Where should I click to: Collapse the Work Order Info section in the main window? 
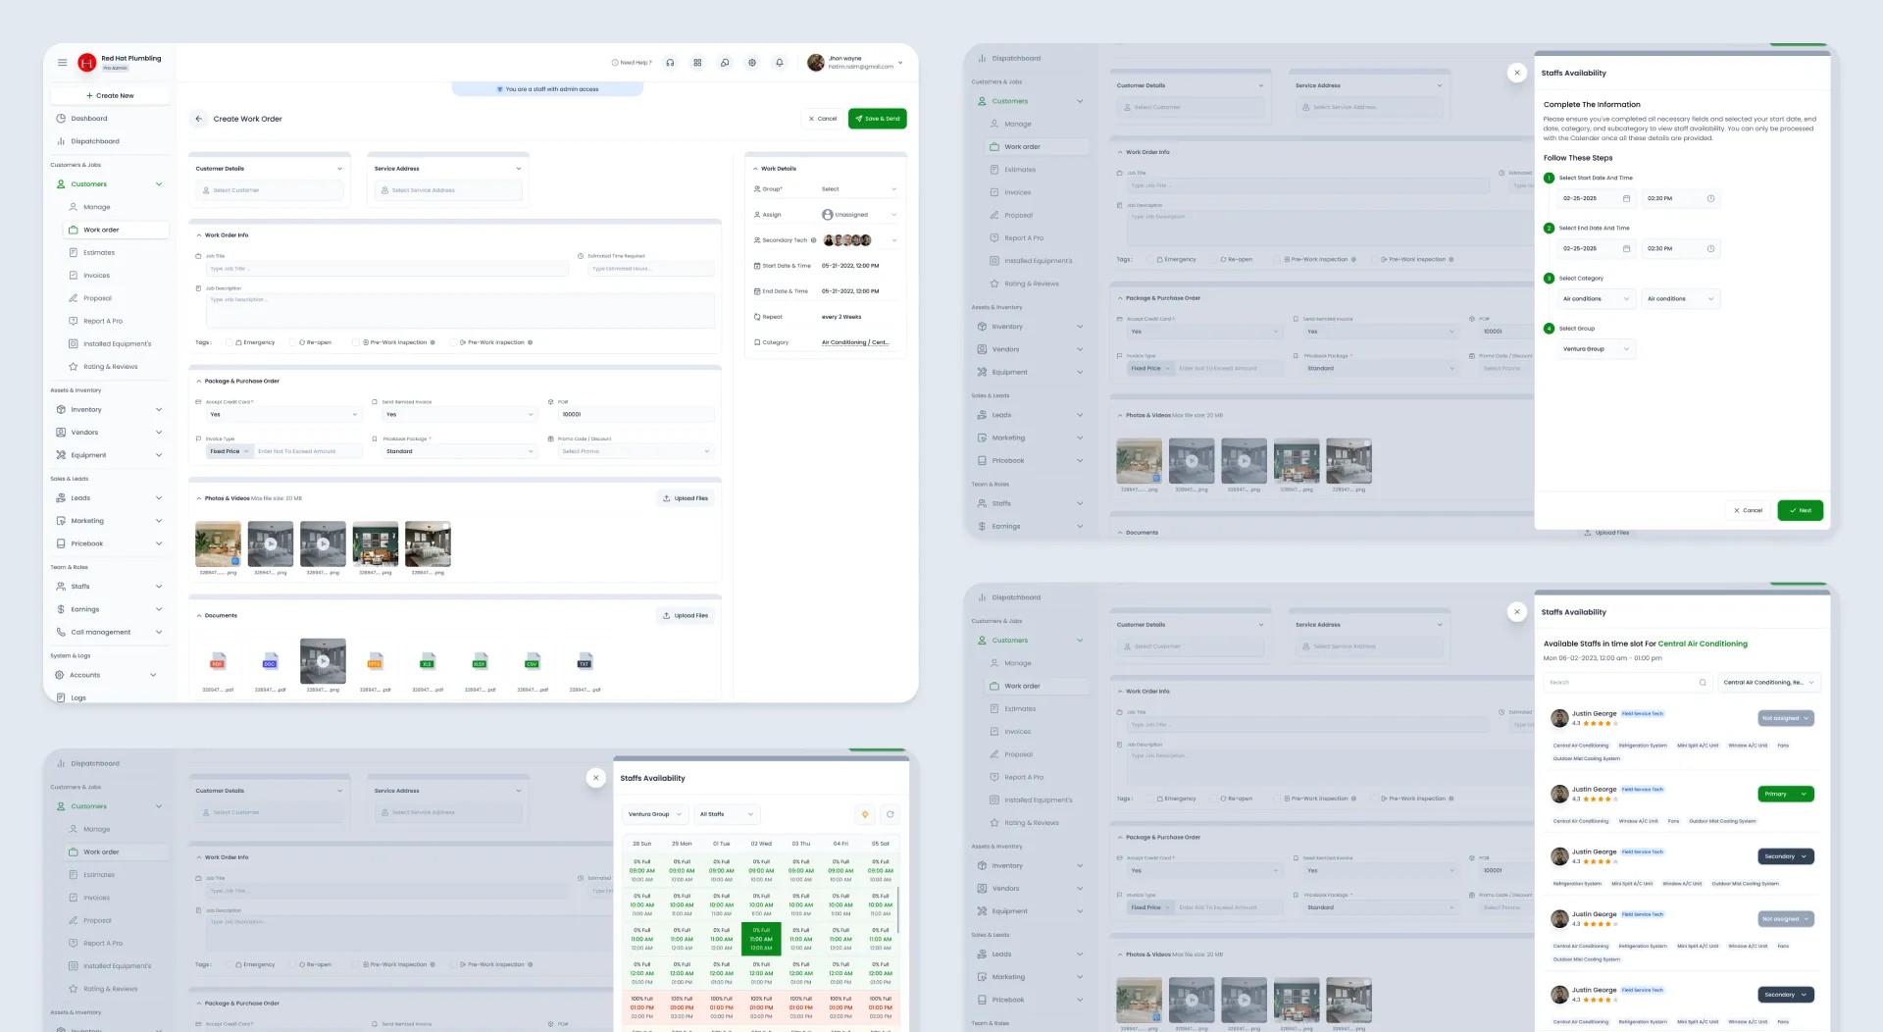pos(199,235)
